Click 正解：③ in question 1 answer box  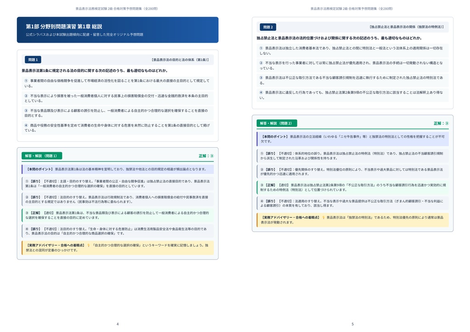pyautogui.click(x=206, y=155)
